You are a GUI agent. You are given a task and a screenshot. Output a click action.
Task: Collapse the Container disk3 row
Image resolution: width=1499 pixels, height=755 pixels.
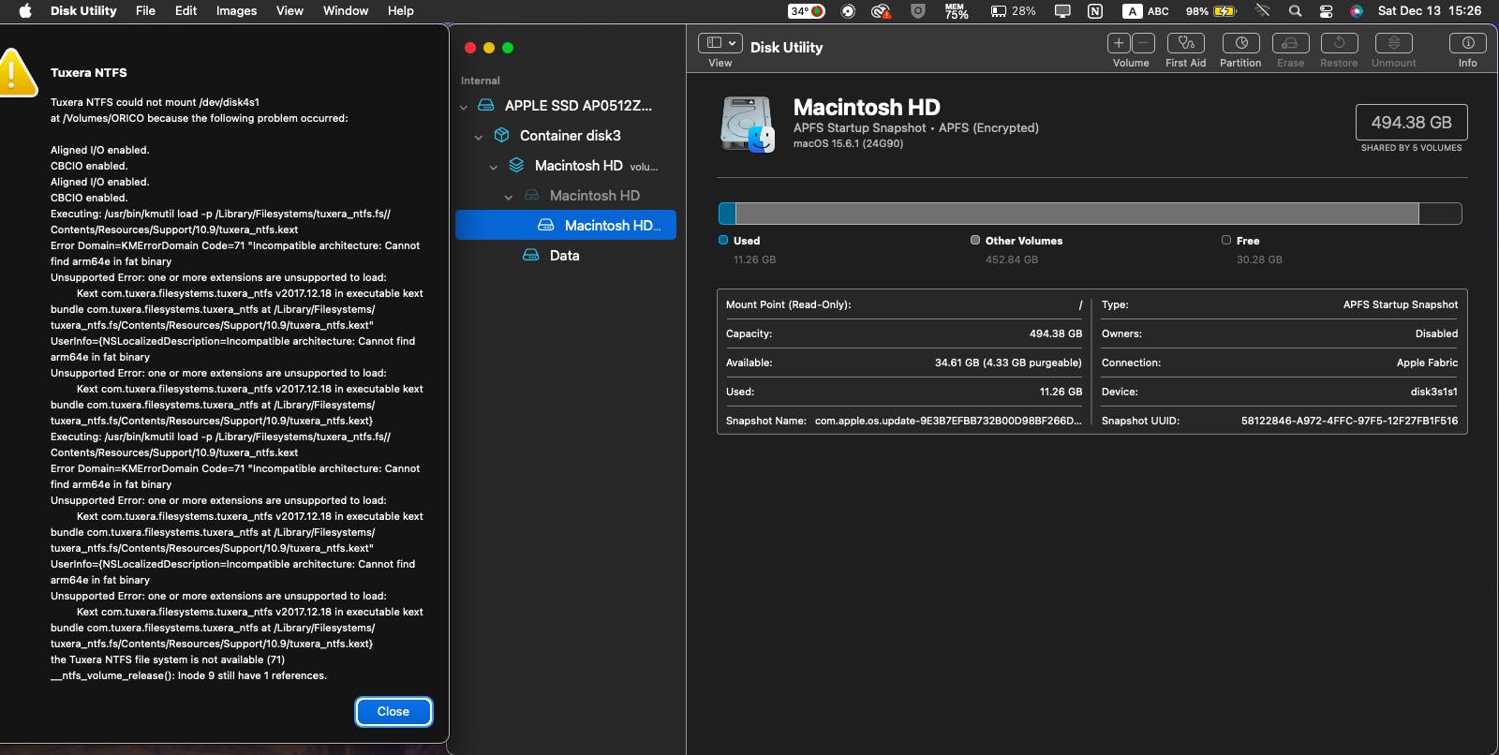point(479,137)
